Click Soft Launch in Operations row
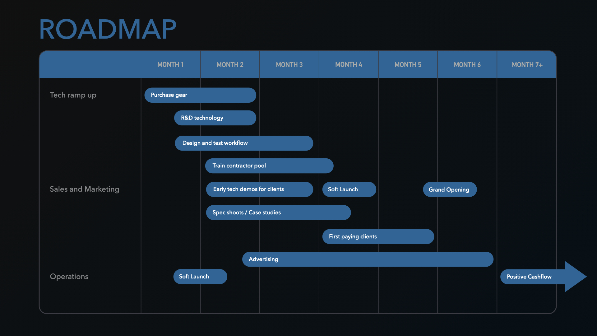 click(200, 277)
